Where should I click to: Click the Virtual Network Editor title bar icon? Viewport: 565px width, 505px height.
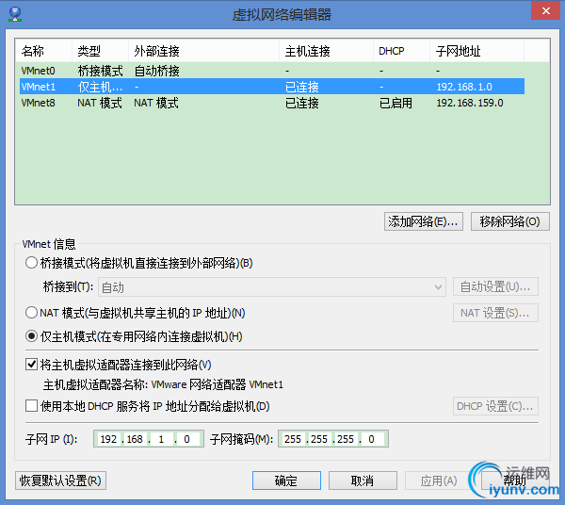click(15, 14)
